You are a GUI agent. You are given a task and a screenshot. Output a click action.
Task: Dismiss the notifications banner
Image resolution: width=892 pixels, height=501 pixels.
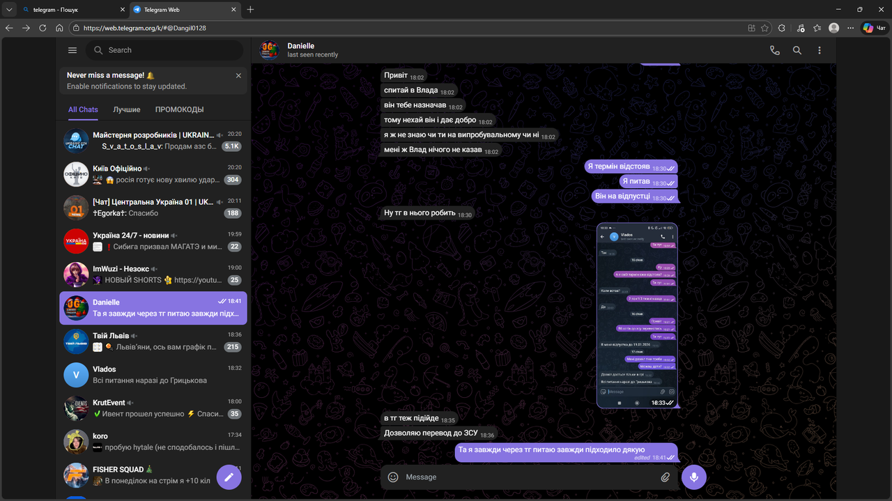[238, 75]
